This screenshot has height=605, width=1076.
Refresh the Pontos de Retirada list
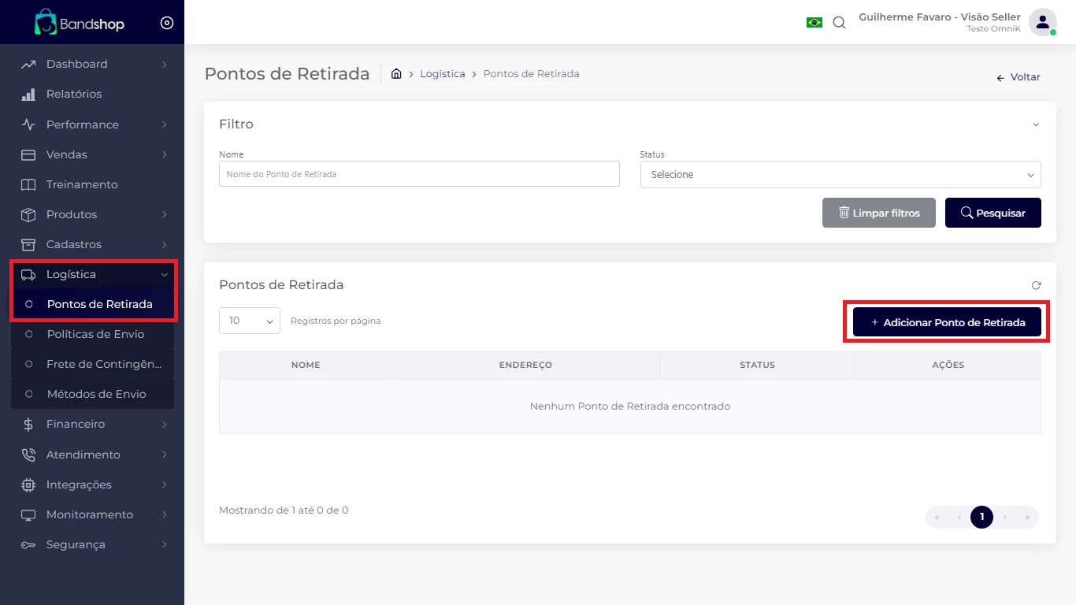coord(1036,285)
